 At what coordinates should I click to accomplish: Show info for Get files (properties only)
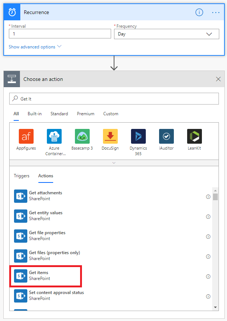coord(208,256)
